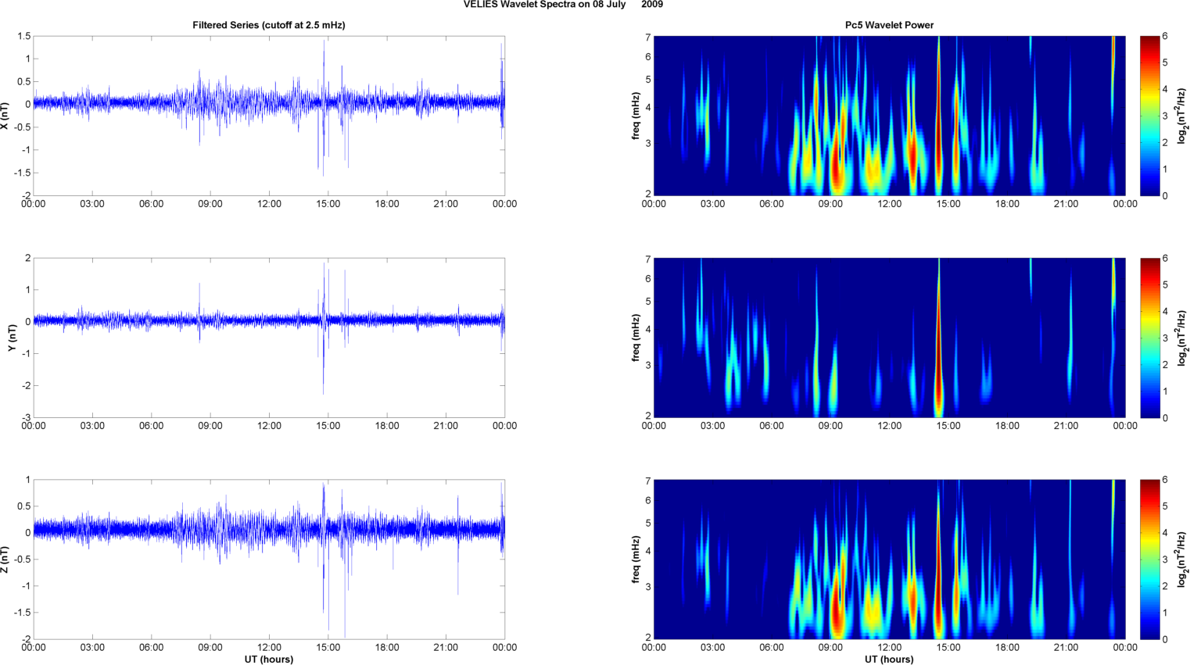Click the bottom wavelet spectrogram panel
Screen dimensions: 1190x665
889,560
